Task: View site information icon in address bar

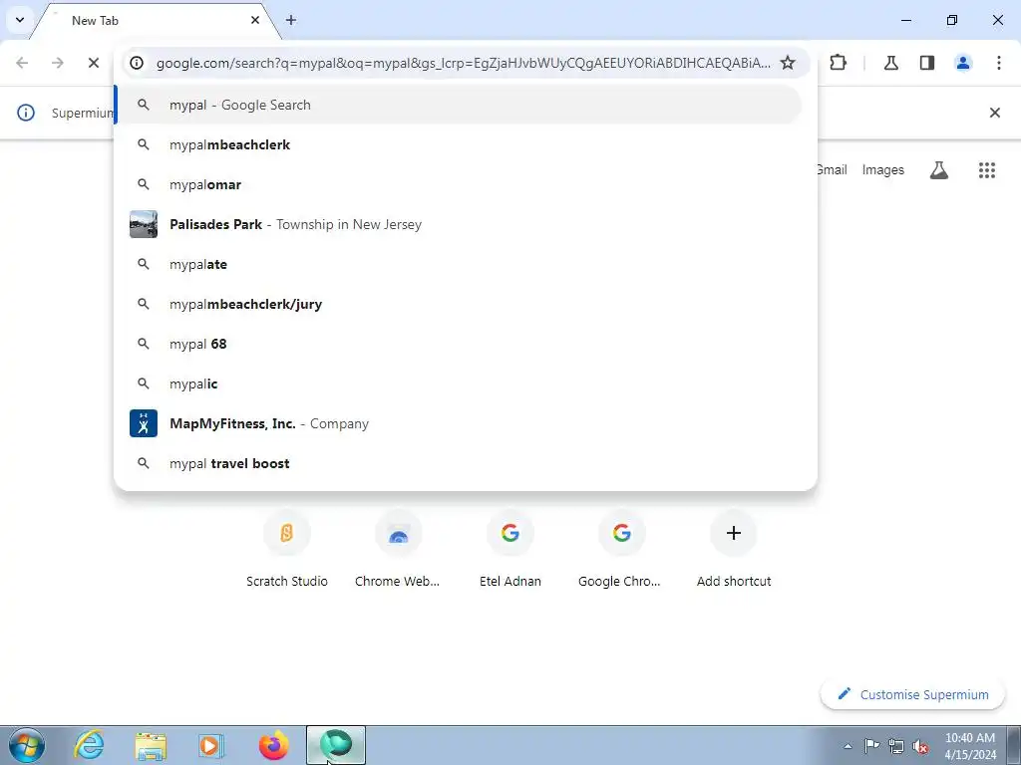Action: coord(137,63)
